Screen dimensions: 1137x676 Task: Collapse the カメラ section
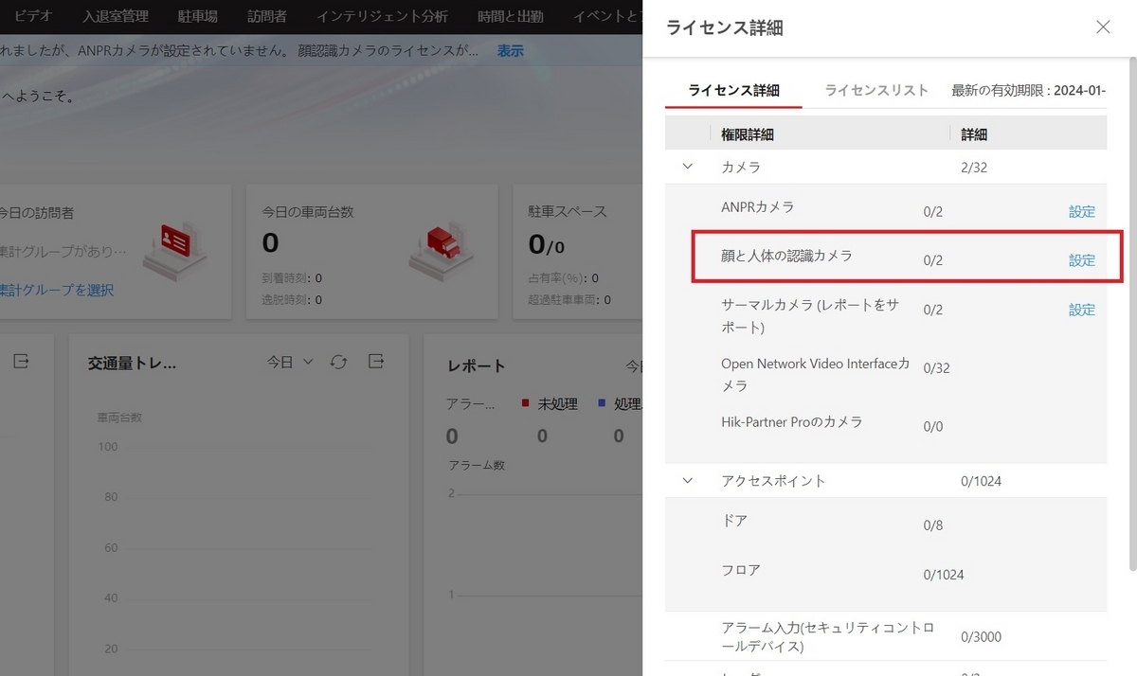(x=688, y=167)
